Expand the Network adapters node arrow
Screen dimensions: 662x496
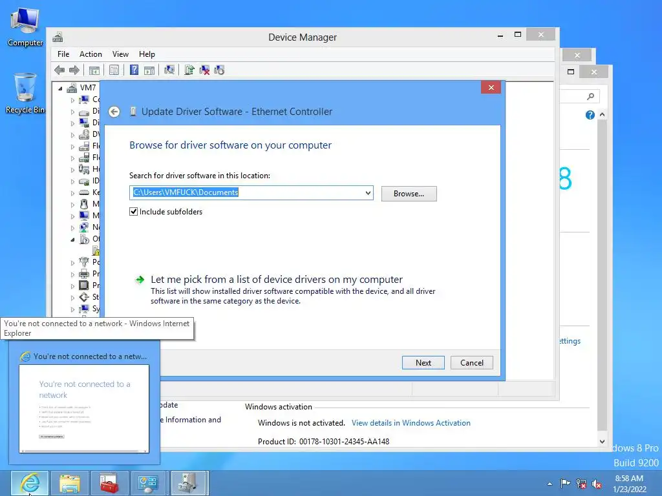click(72, 228)
